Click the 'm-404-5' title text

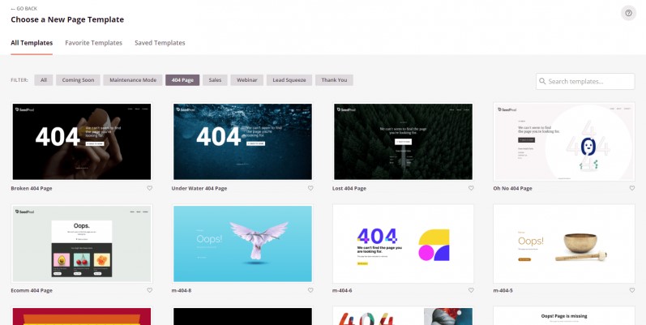click(x=503, y=290)
